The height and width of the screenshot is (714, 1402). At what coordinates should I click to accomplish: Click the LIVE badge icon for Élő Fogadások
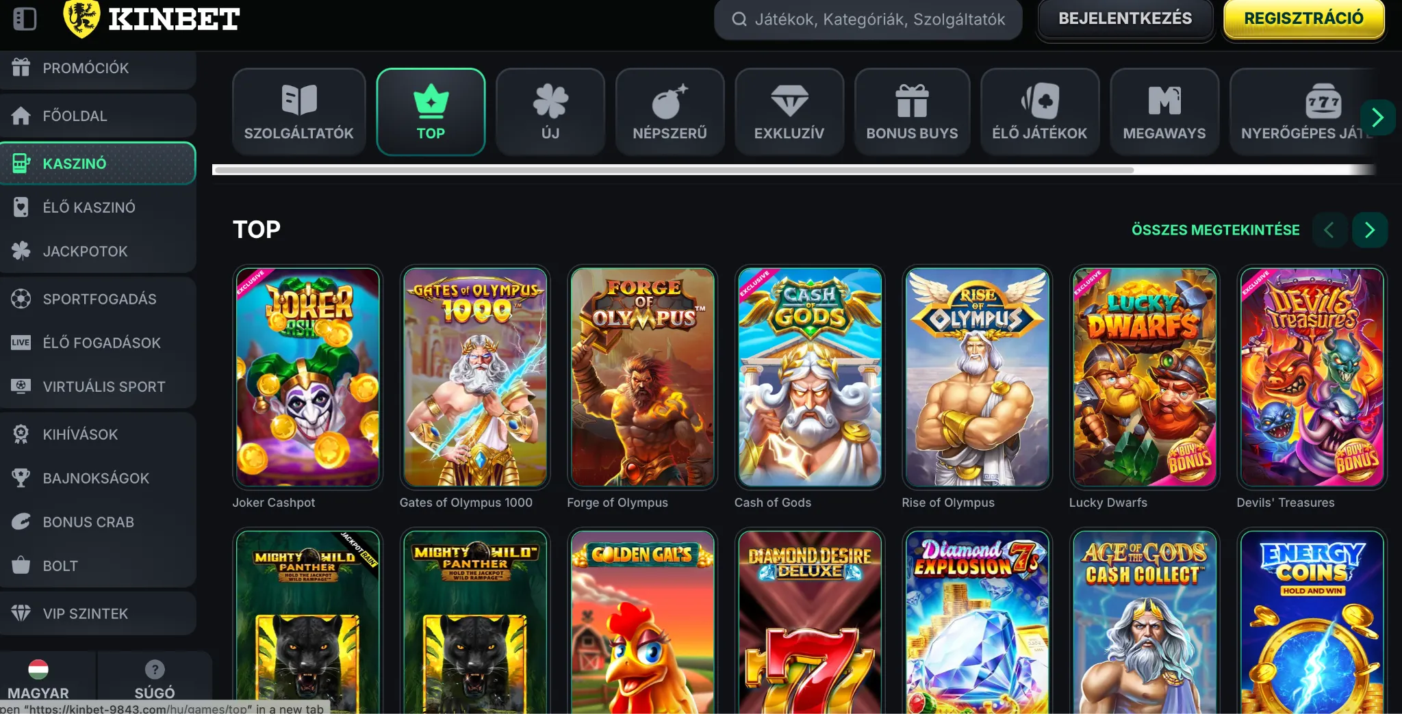click(21, 343)
